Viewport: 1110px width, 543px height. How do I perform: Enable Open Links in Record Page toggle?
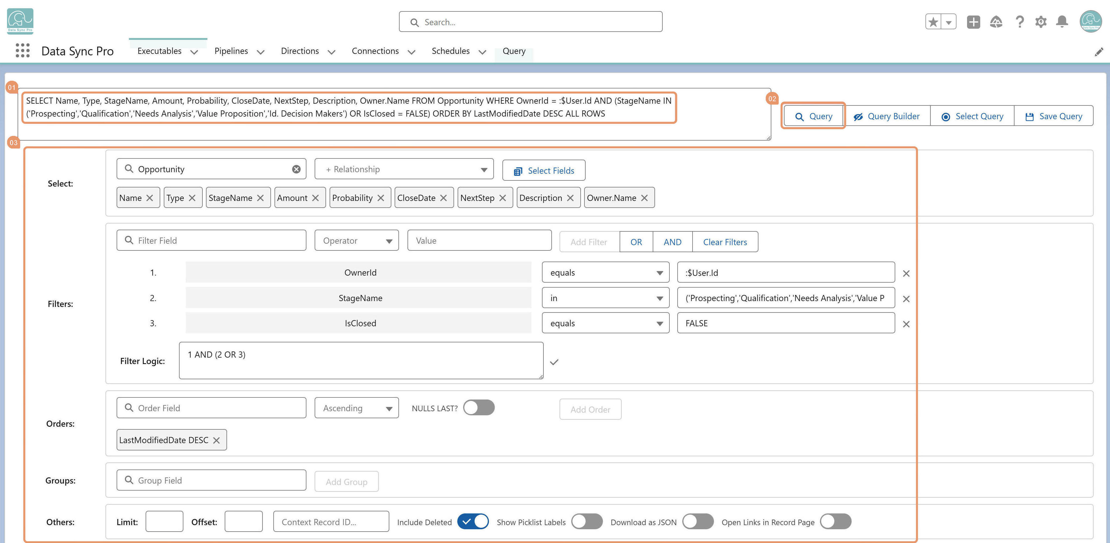click(836, 521)
